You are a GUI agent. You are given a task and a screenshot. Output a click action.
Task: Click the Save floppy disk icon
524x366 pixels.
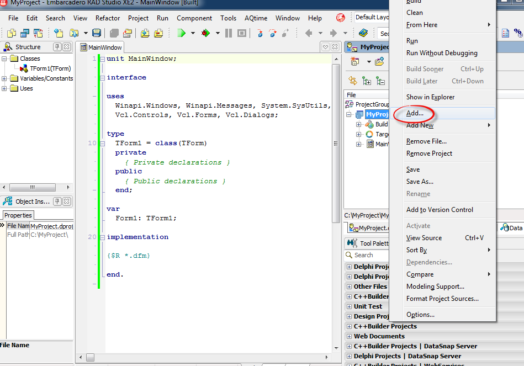point(97,33)
